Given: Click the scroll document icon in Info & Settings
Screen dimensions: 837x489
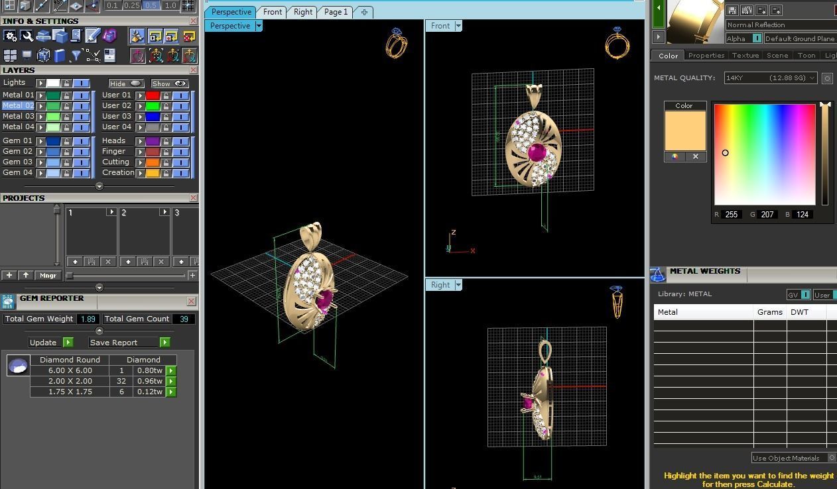Looking at the screenshot, I should (76, 36).
